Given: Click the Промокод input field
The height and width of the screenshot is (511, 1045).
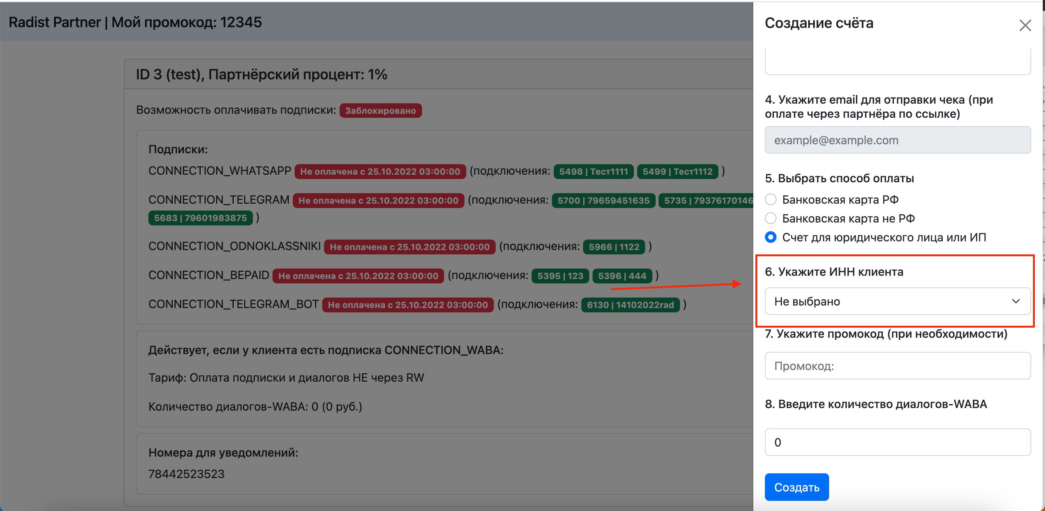Looking at the screenshot, I should click(x=897, y=366).
